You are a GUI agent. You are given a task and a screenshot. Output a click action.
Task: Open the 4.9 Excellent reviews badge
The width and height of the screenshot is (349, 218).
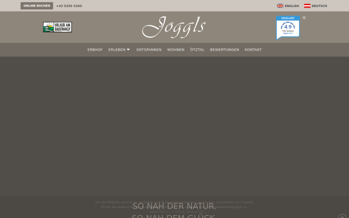tap(288, 27)
